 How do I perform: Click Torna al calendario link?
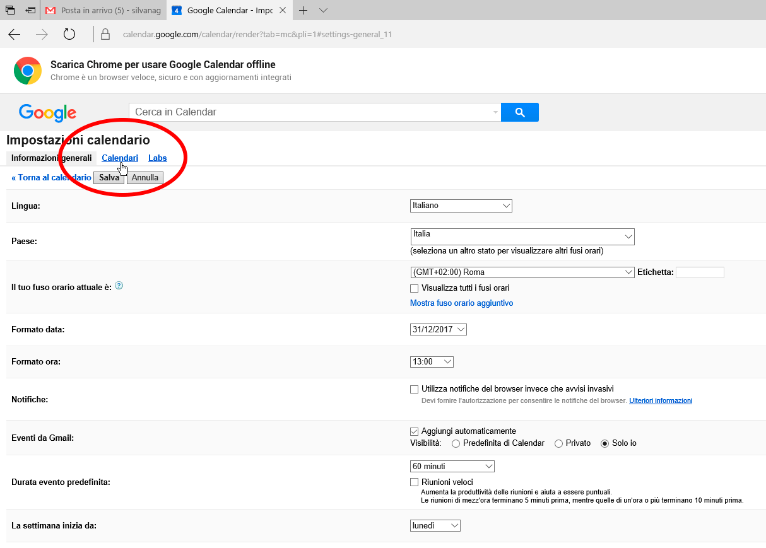point(51,178)
